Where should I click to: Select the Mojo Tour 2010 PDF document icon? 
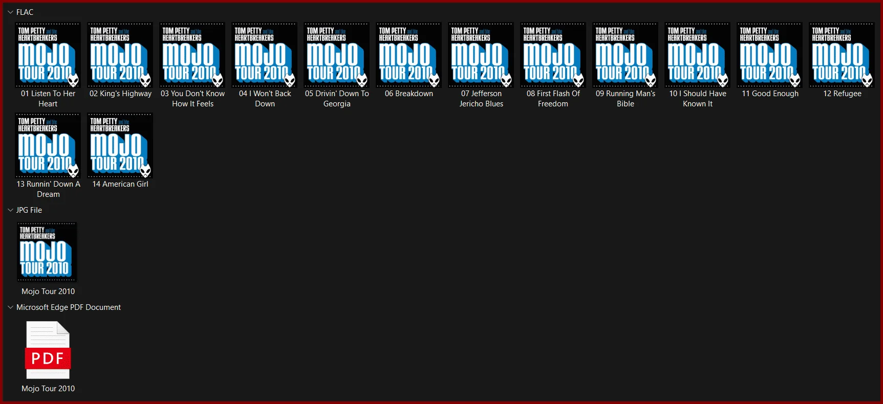pyautogui.click(x=48, y=350)
